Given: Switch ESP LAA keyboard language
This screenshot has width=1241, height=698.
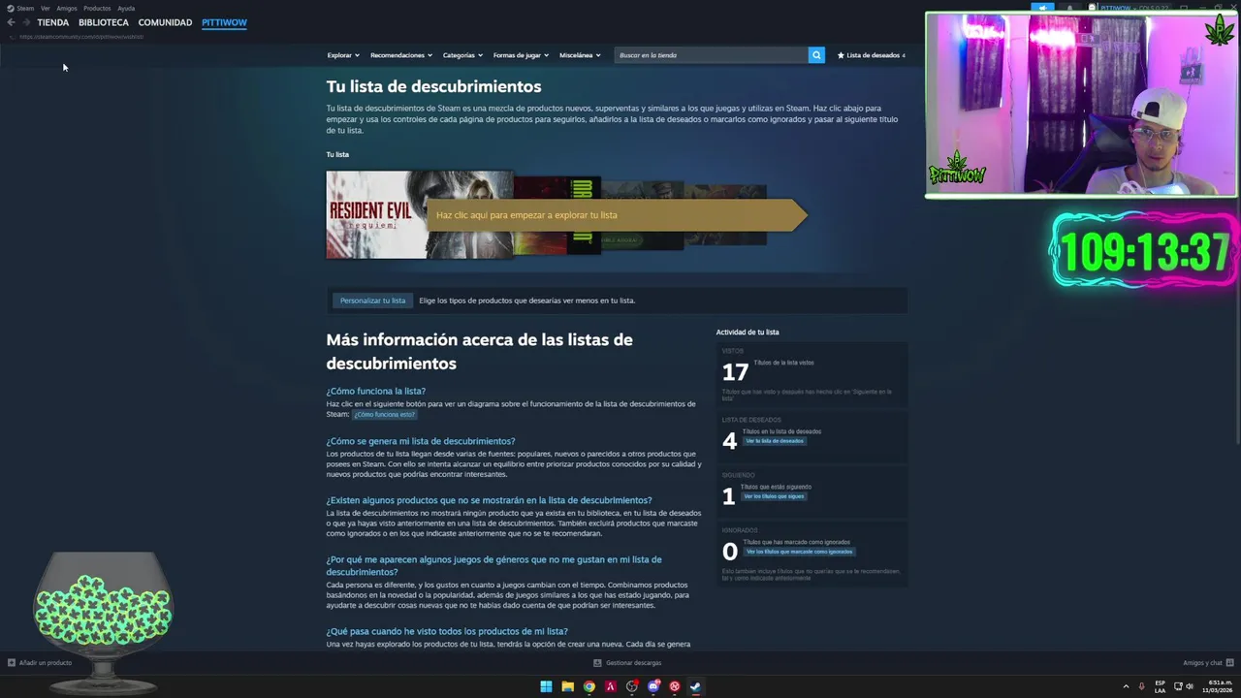Looking at the screenshot, I should (1161, 686).
